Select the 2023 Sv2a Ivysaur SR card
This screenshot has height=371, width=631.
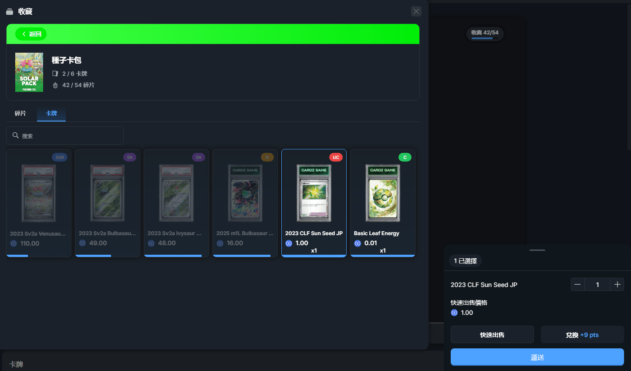coord(176,203)
